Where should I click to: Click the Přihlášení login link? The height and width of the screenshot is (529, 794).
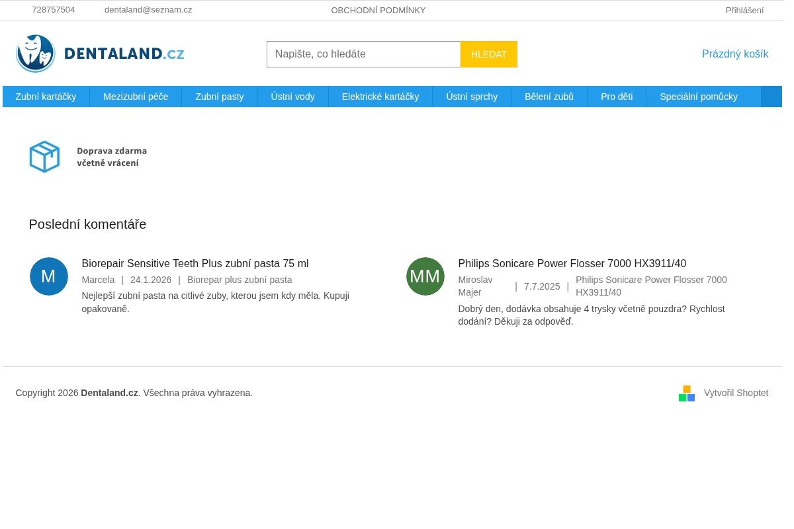pos(744,11)
